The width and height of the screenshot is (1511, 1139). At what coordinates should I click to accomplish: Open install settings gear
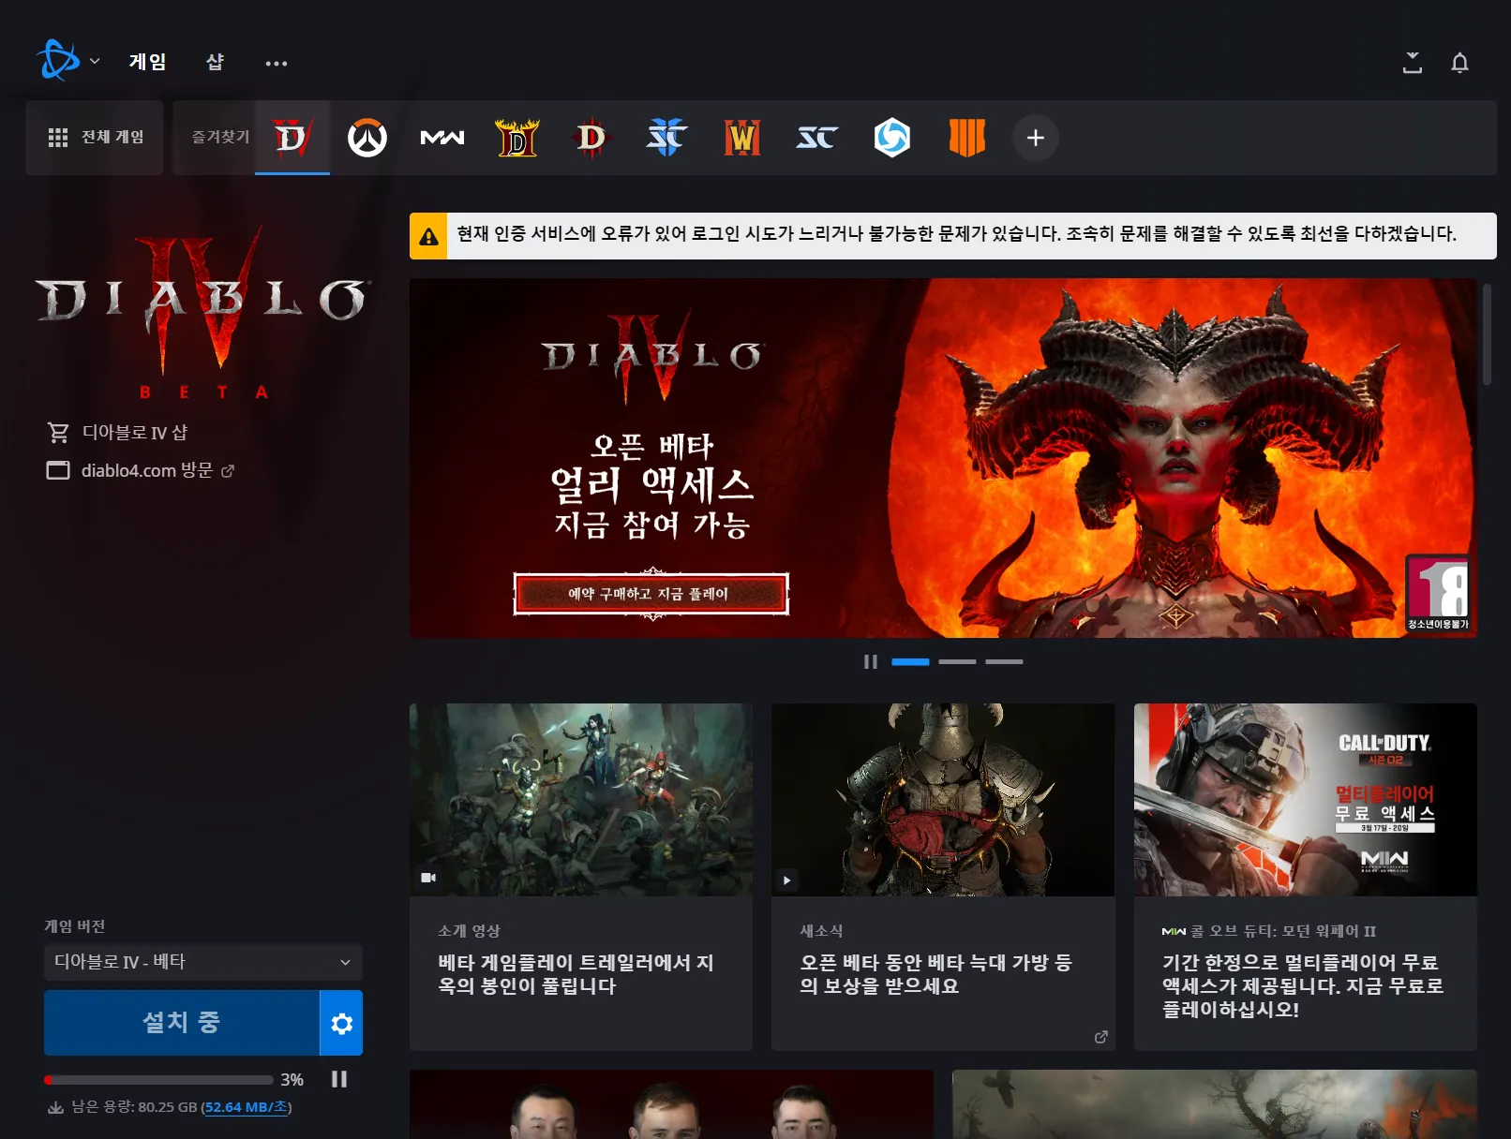point(341,1023)
